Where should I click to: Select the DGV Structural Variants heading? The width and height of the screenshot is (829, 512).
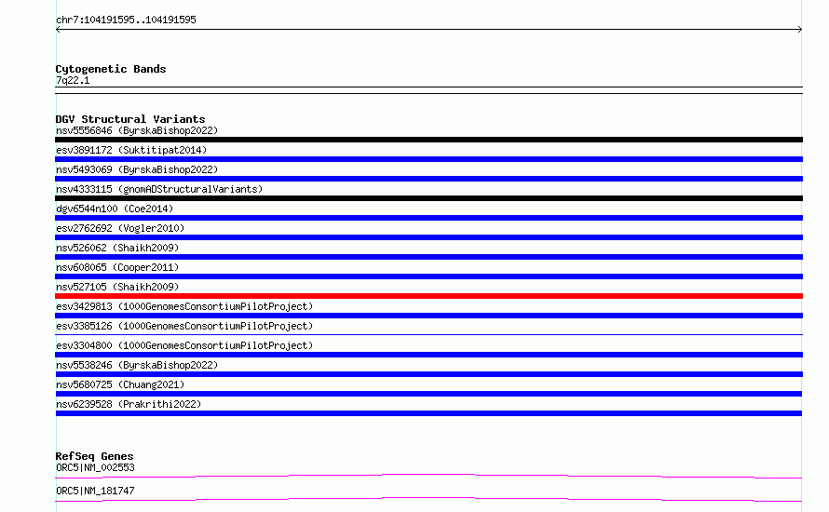[130, 119]
